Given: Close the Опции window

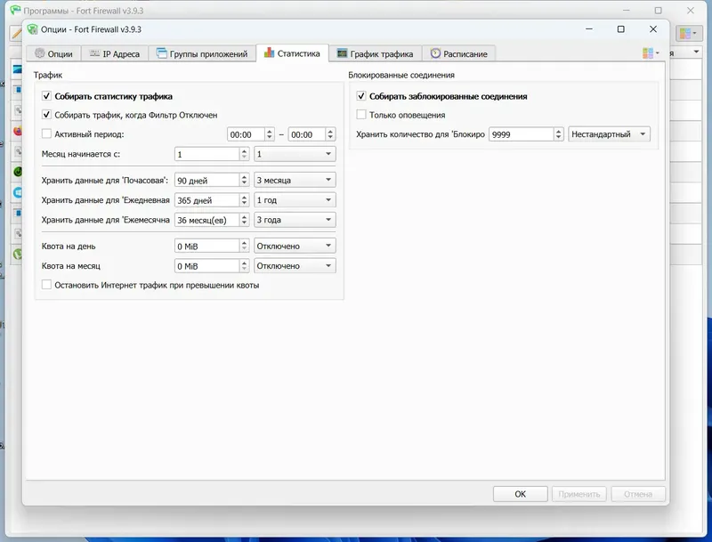Looking at the screenshot, I should 653,29.
